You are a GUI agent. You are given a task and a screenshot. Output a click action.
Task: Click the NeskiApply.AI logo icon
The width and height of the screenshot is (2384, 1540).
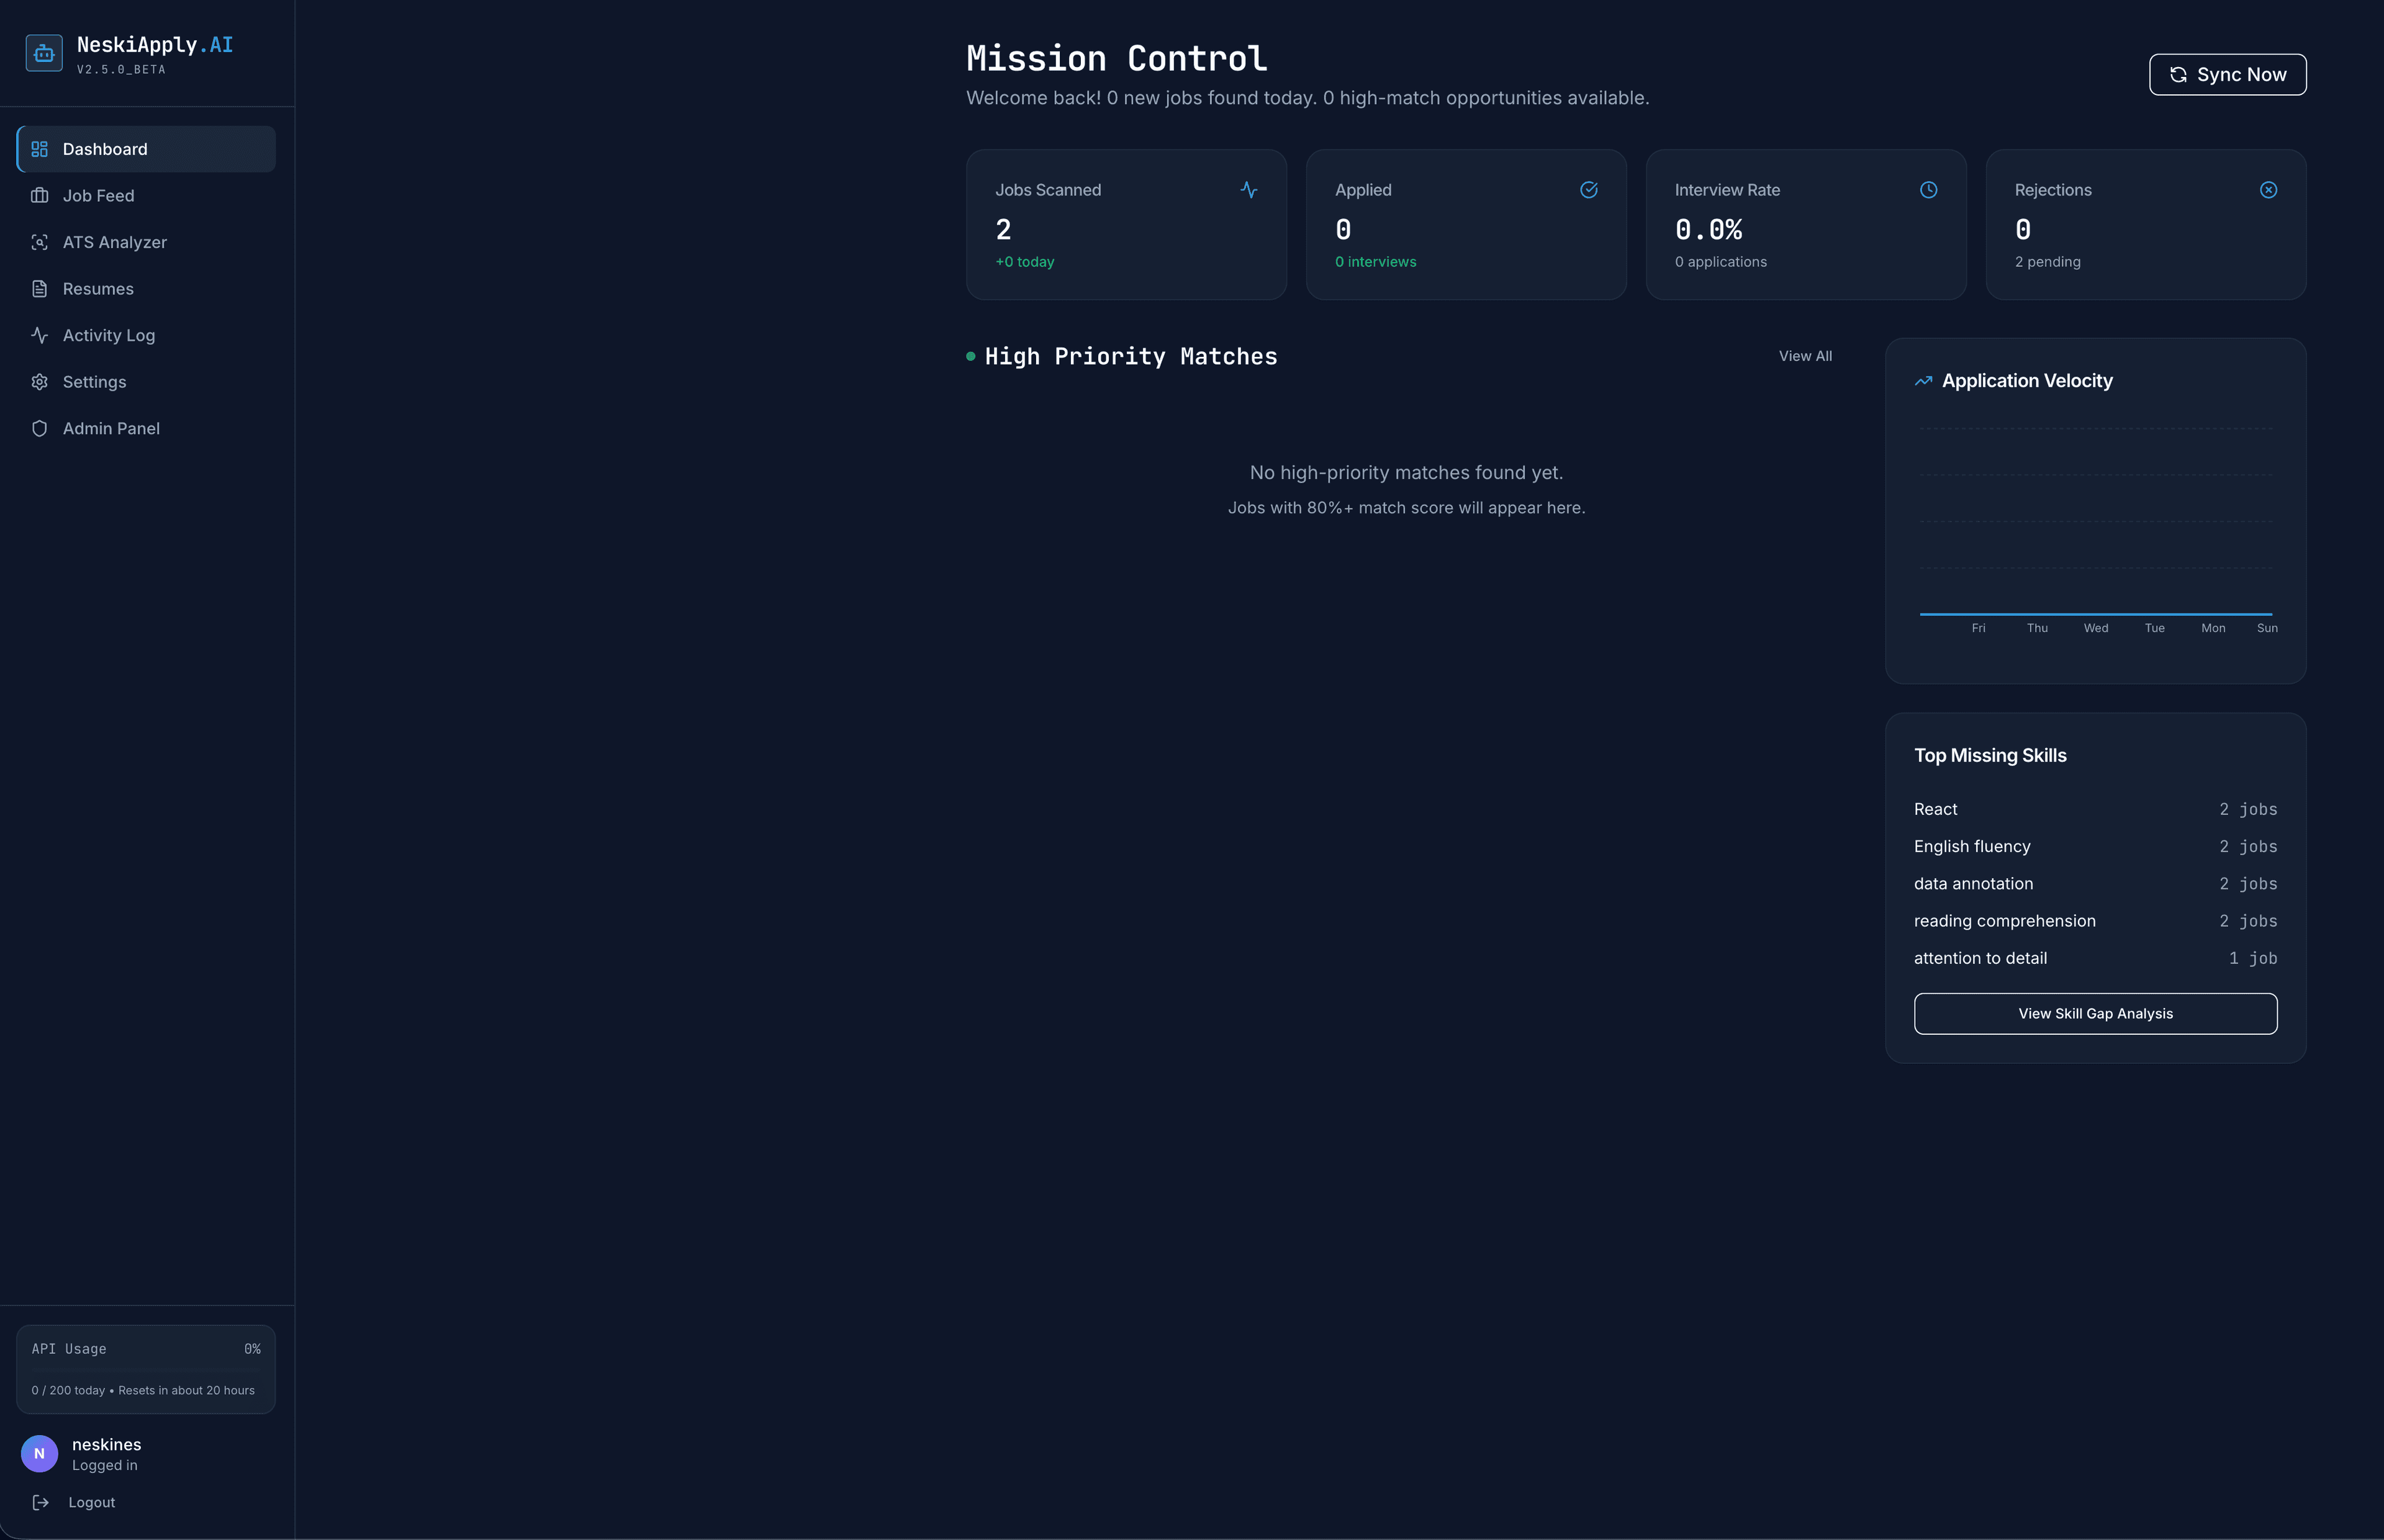coord(43,52)
